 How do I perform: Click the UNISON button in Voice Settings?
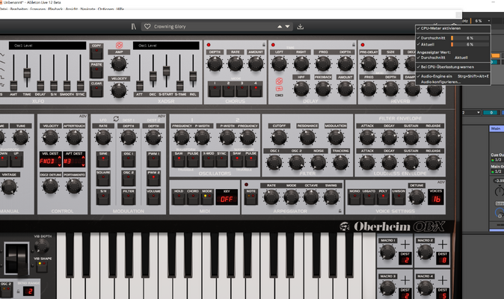[399, 197]
